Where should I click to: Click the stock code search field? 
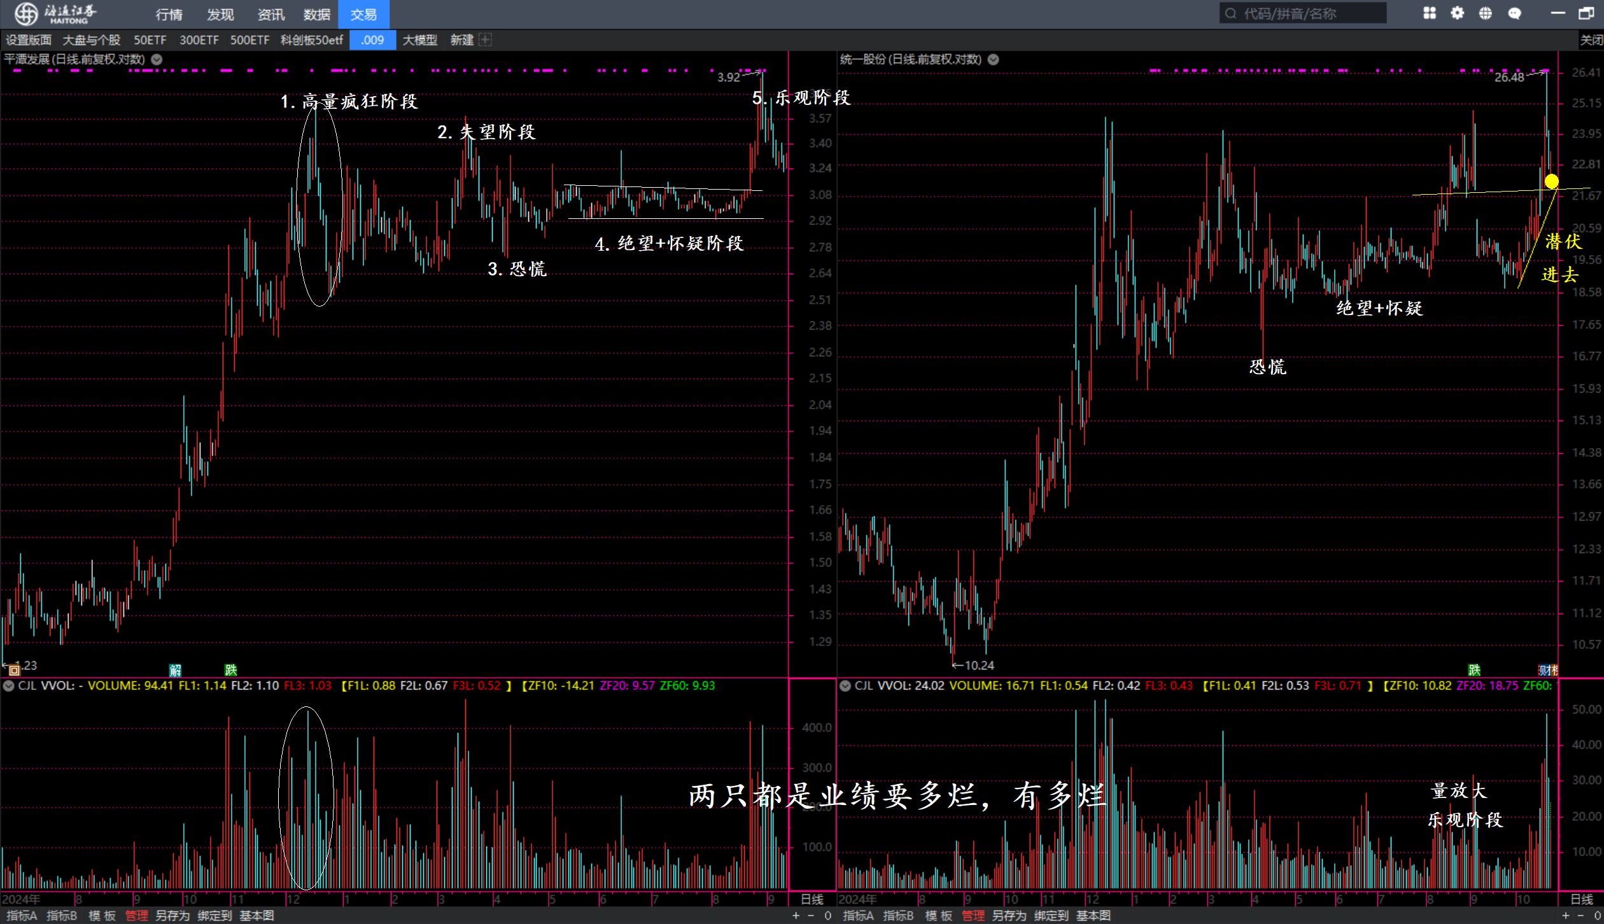[1302, 13]
